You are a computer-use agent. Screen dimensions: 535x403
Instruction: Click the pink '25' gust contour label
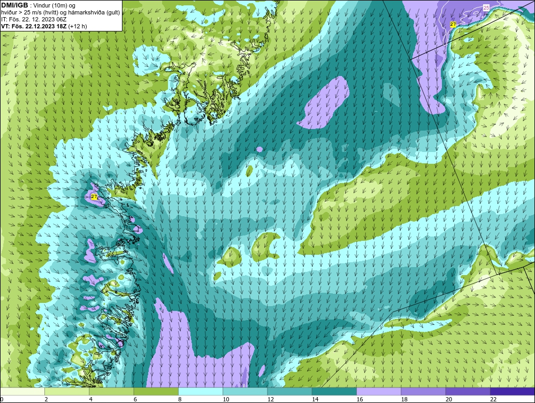(486, 7)
